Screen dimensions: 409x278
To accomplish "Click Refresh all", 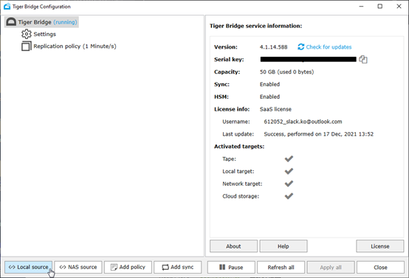I will [281, 268].
